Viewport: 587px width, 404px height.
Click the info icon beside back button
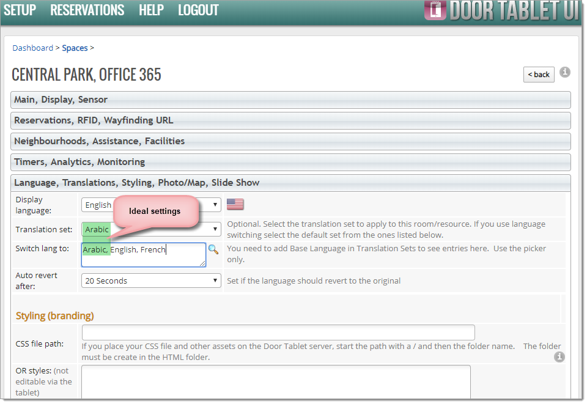pos(565,72)
